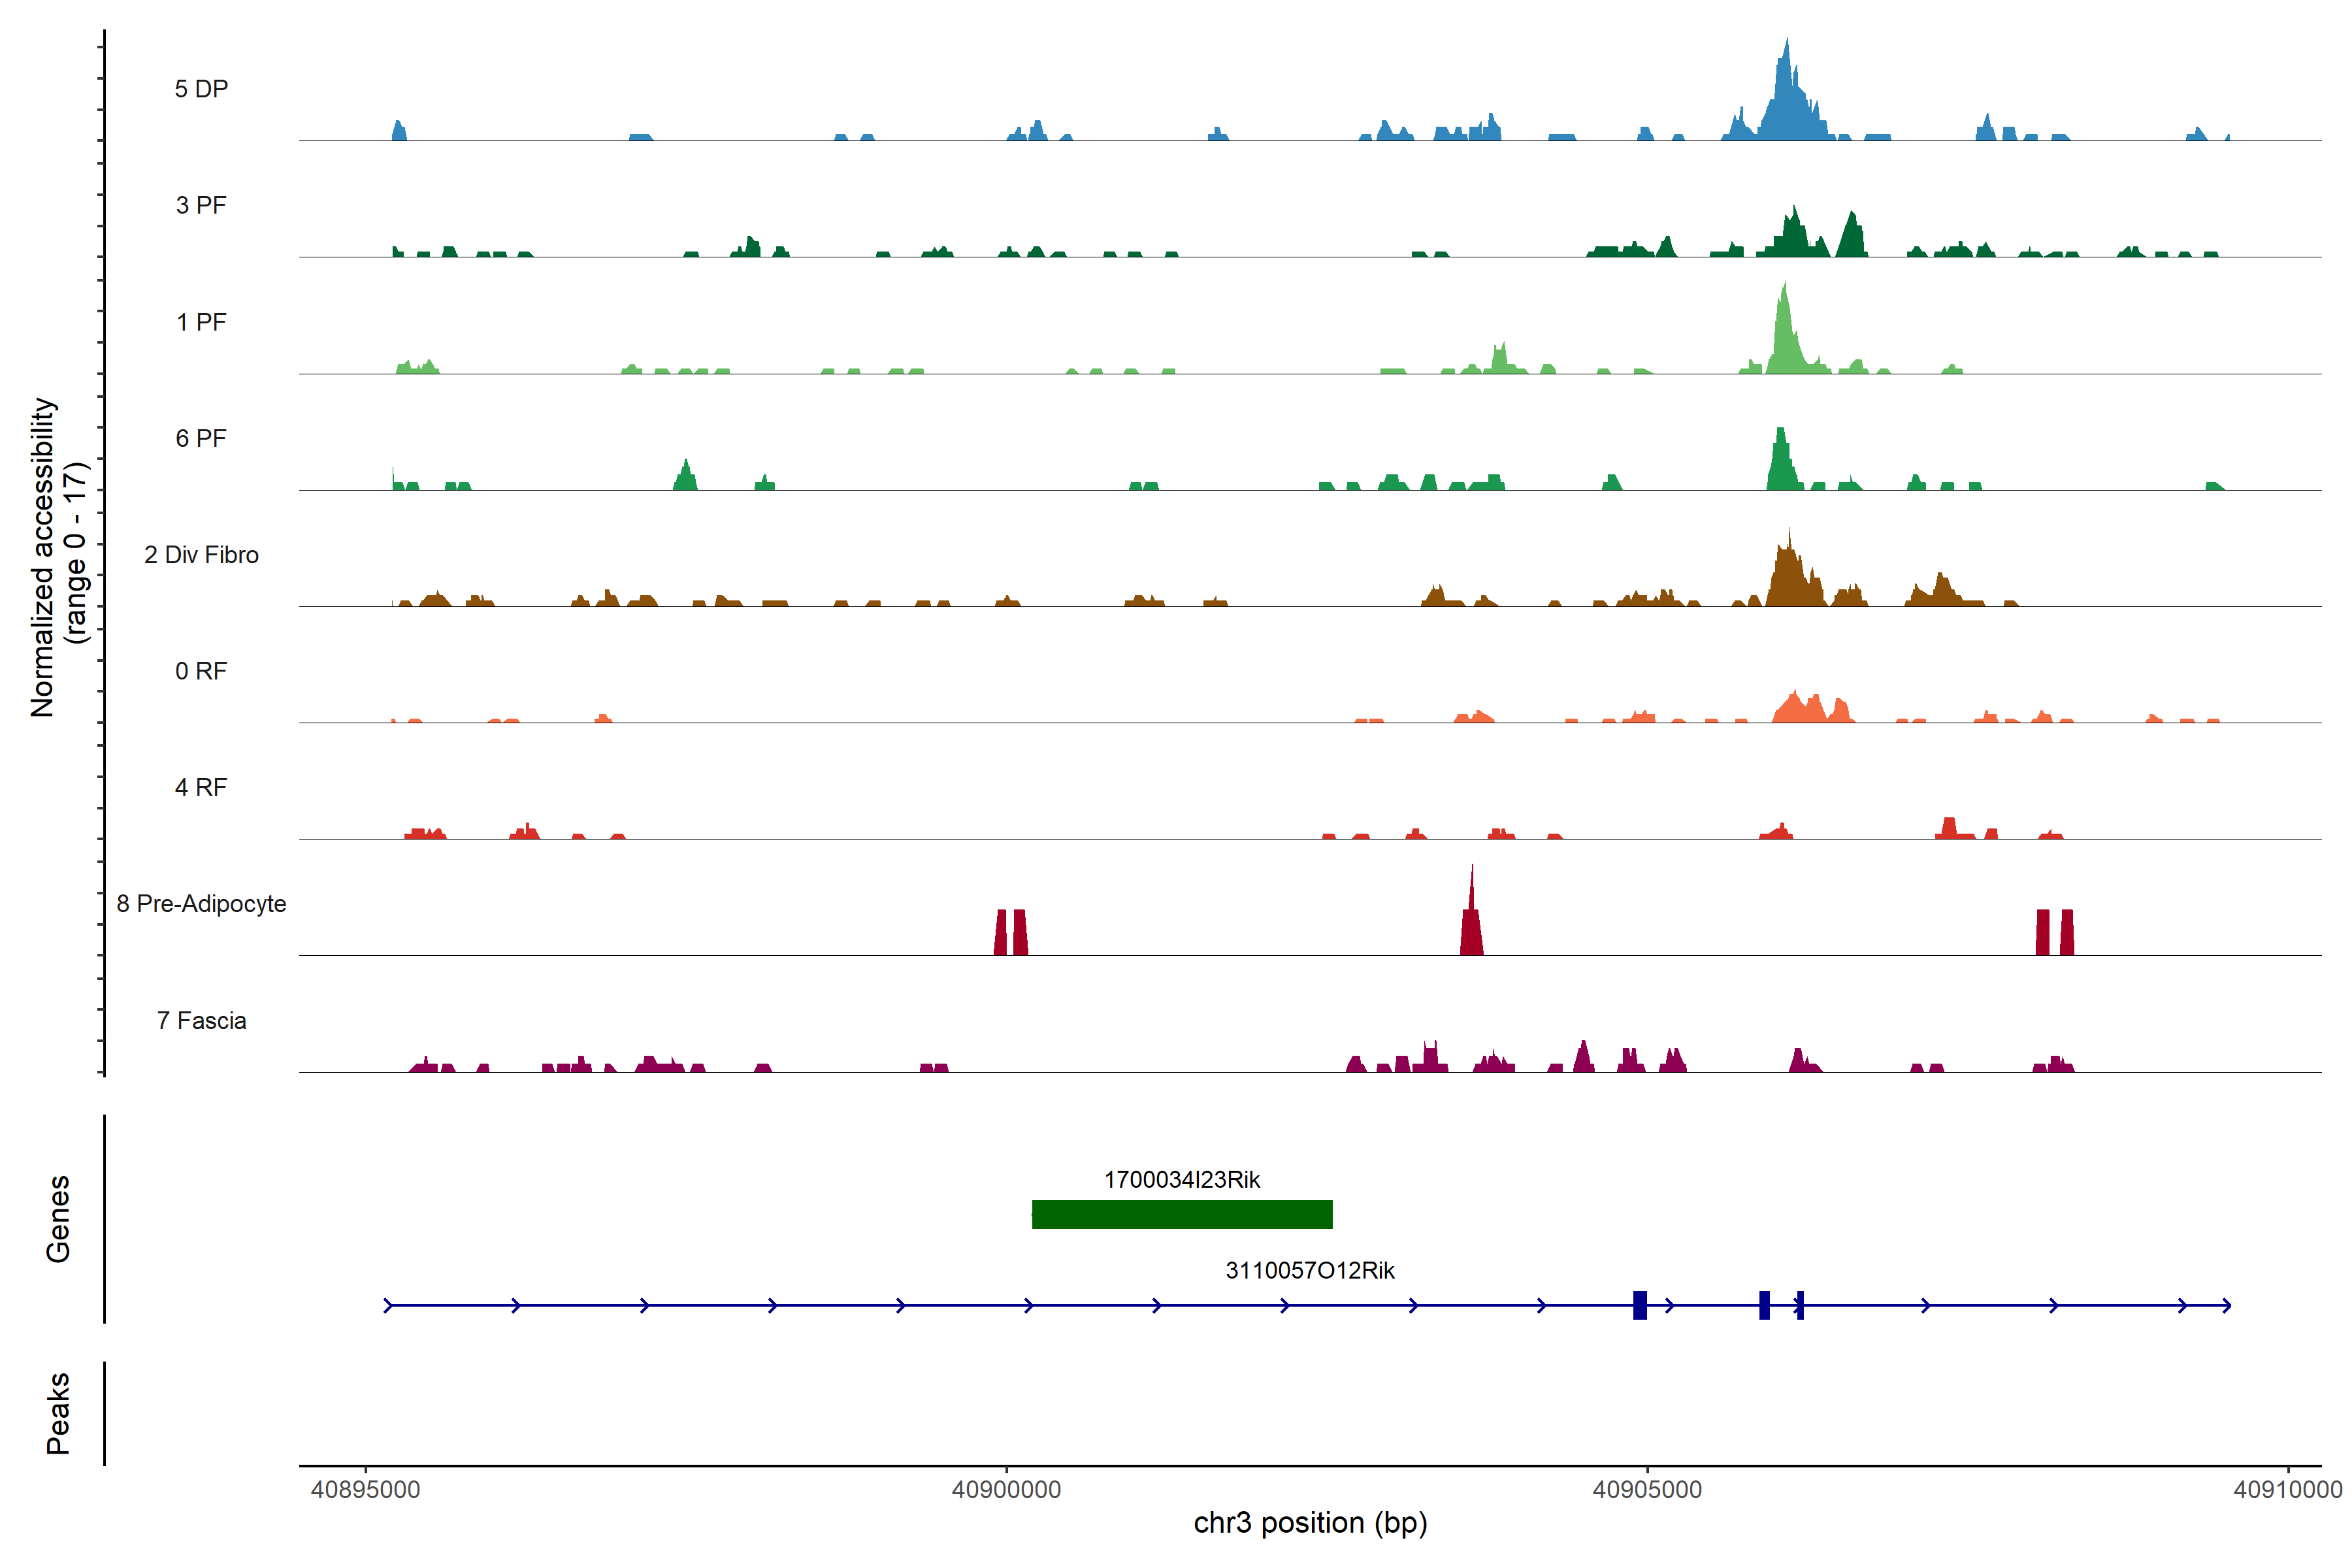Click the 5 DP track label
Screen dimensions: 2352x1568
tap(201, 89)
